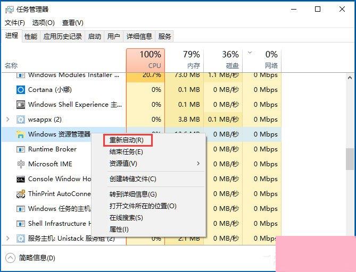Click the scroll up arrow of process list
Viewport: 356px width, 272px height.
click(350, 78)
